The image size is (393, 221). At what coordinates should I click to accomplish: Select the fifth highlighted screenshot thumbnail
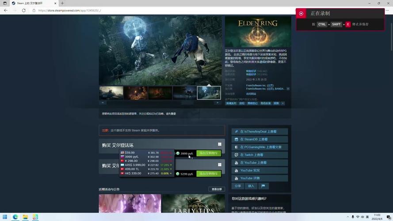pos(209,93)
